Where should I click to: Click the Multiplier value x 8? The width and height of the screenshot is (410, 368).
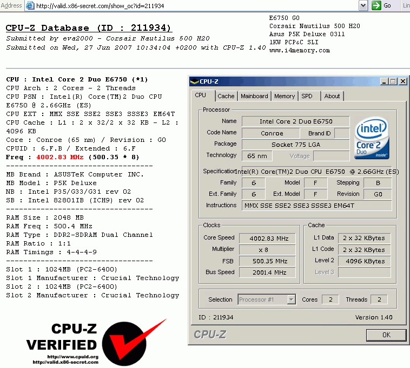pos(268,250)
